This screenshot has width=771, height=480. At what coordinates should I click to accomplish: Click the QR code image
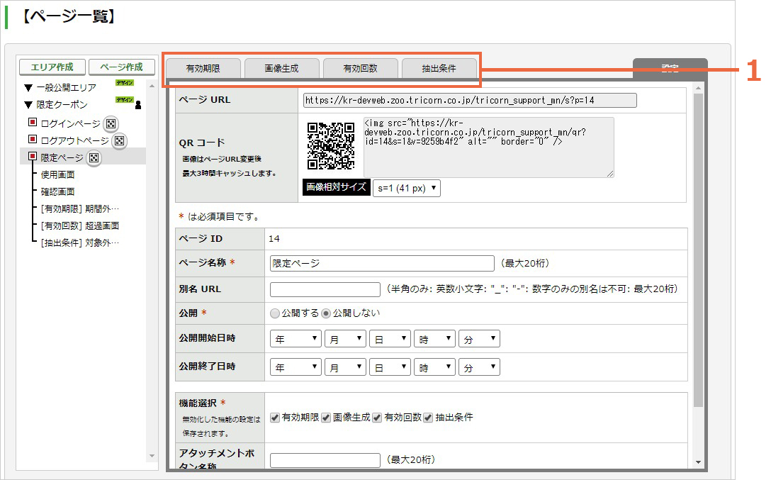331,146
